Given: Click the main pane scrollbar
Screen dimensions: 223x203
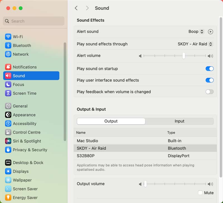Looking at the screenshot, I should 221,97.
